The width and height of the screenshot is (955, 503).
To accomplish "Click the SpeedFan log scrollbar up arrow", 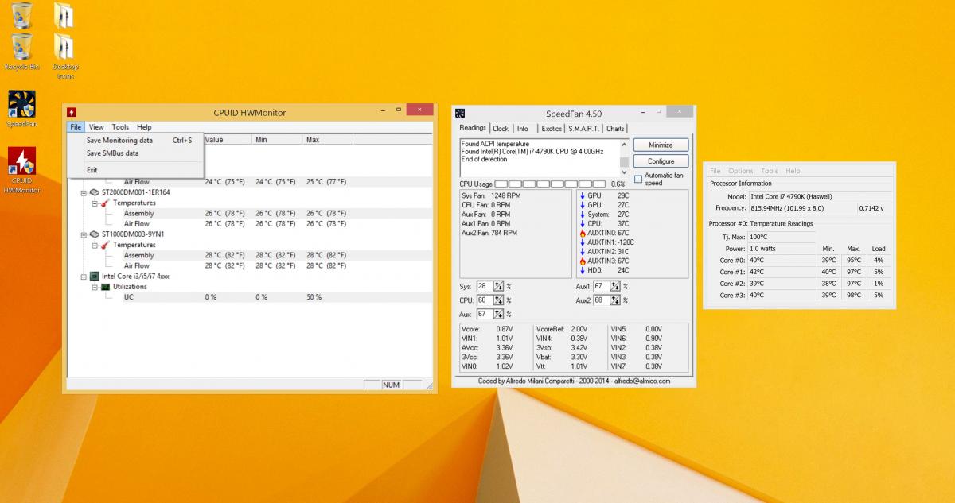I will (625, 144).
